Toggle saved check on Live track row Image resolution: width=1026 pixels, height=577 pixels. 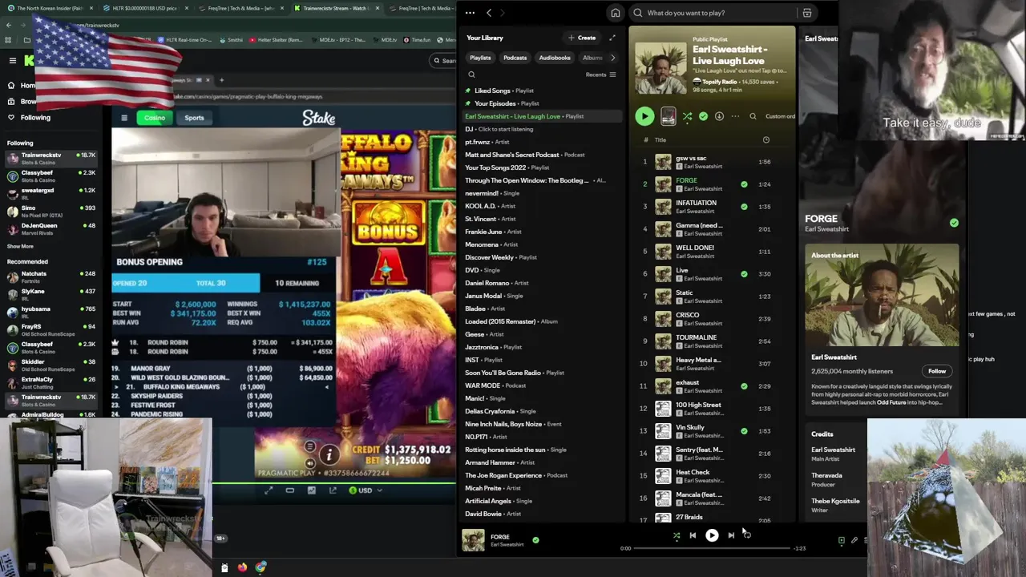tap(744, 274)
